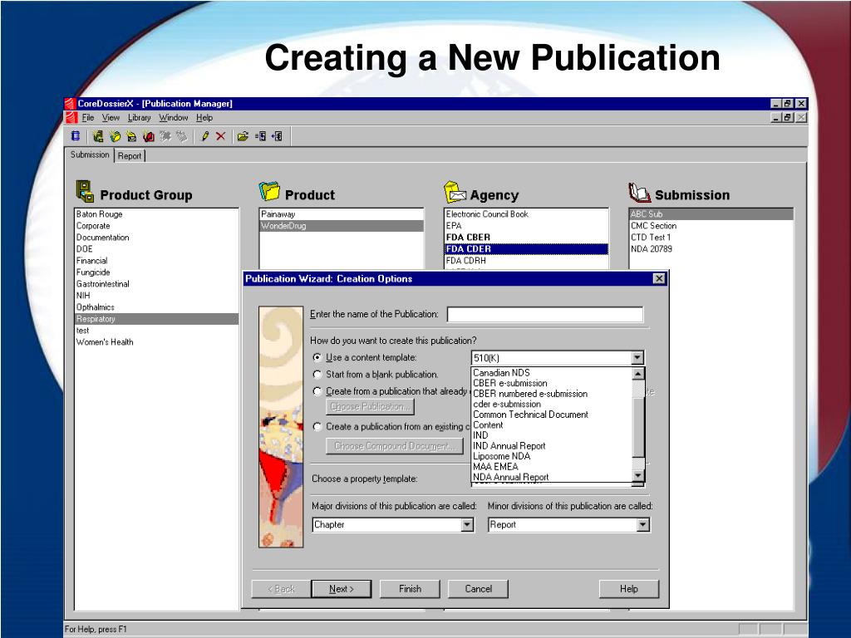Open the Chapter major divisions dropdown
The height and width of the screenshot is (638, 851).
coord(467,525)
